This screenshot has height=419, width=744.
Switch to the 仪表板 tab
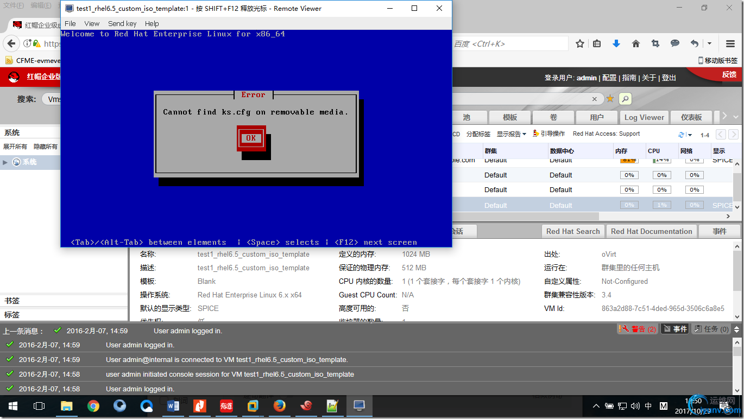point(691,117)
